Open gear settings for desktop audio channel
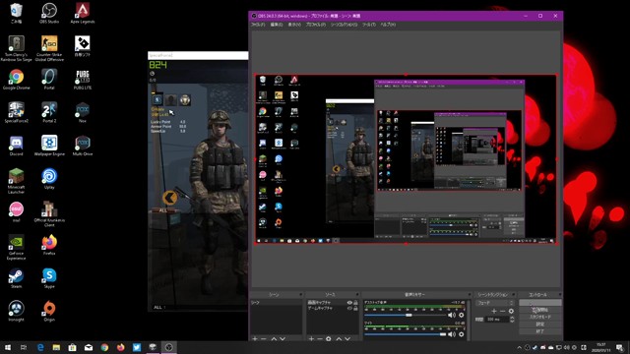 [462, 315]
